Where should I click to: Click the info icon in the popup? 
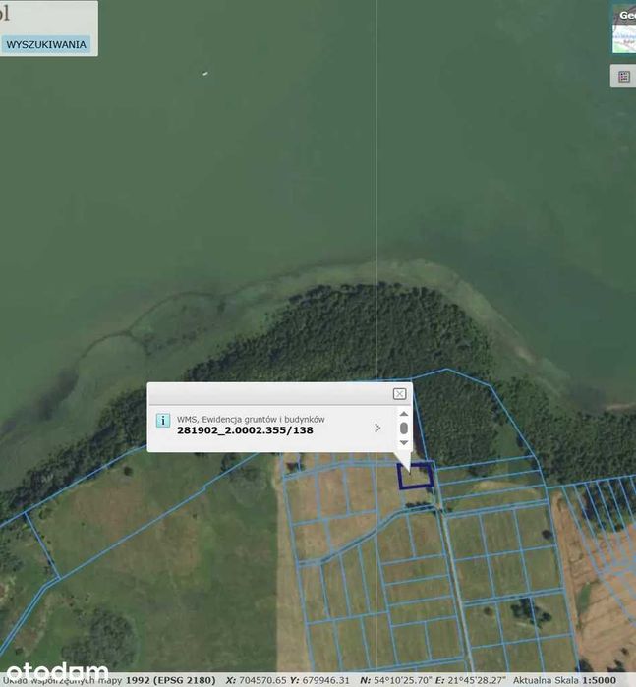pyautogui.click(x=163, y=421)
